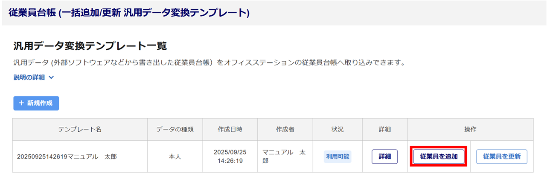This screenshot has width=547, height=179.
Task: Expand the 説明の詳細 chevron arrow
Action: (51, 77)
